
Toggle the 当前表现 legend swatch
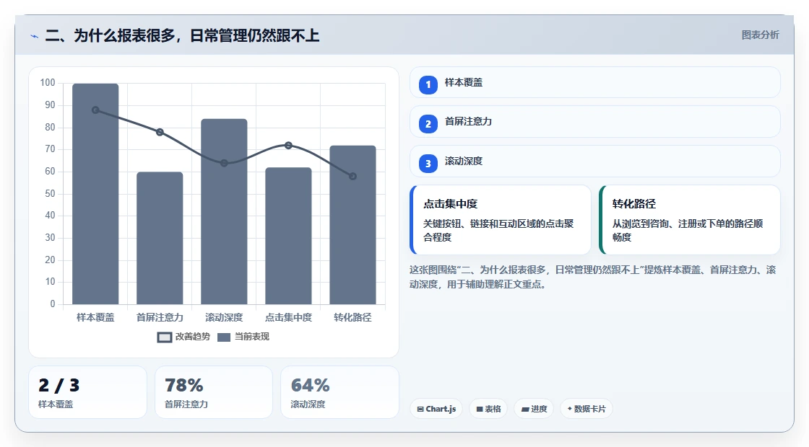click(x=223, y=337)
